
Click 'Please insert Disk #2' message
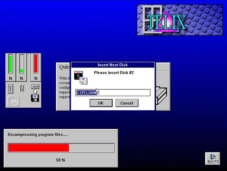[114, 72]
